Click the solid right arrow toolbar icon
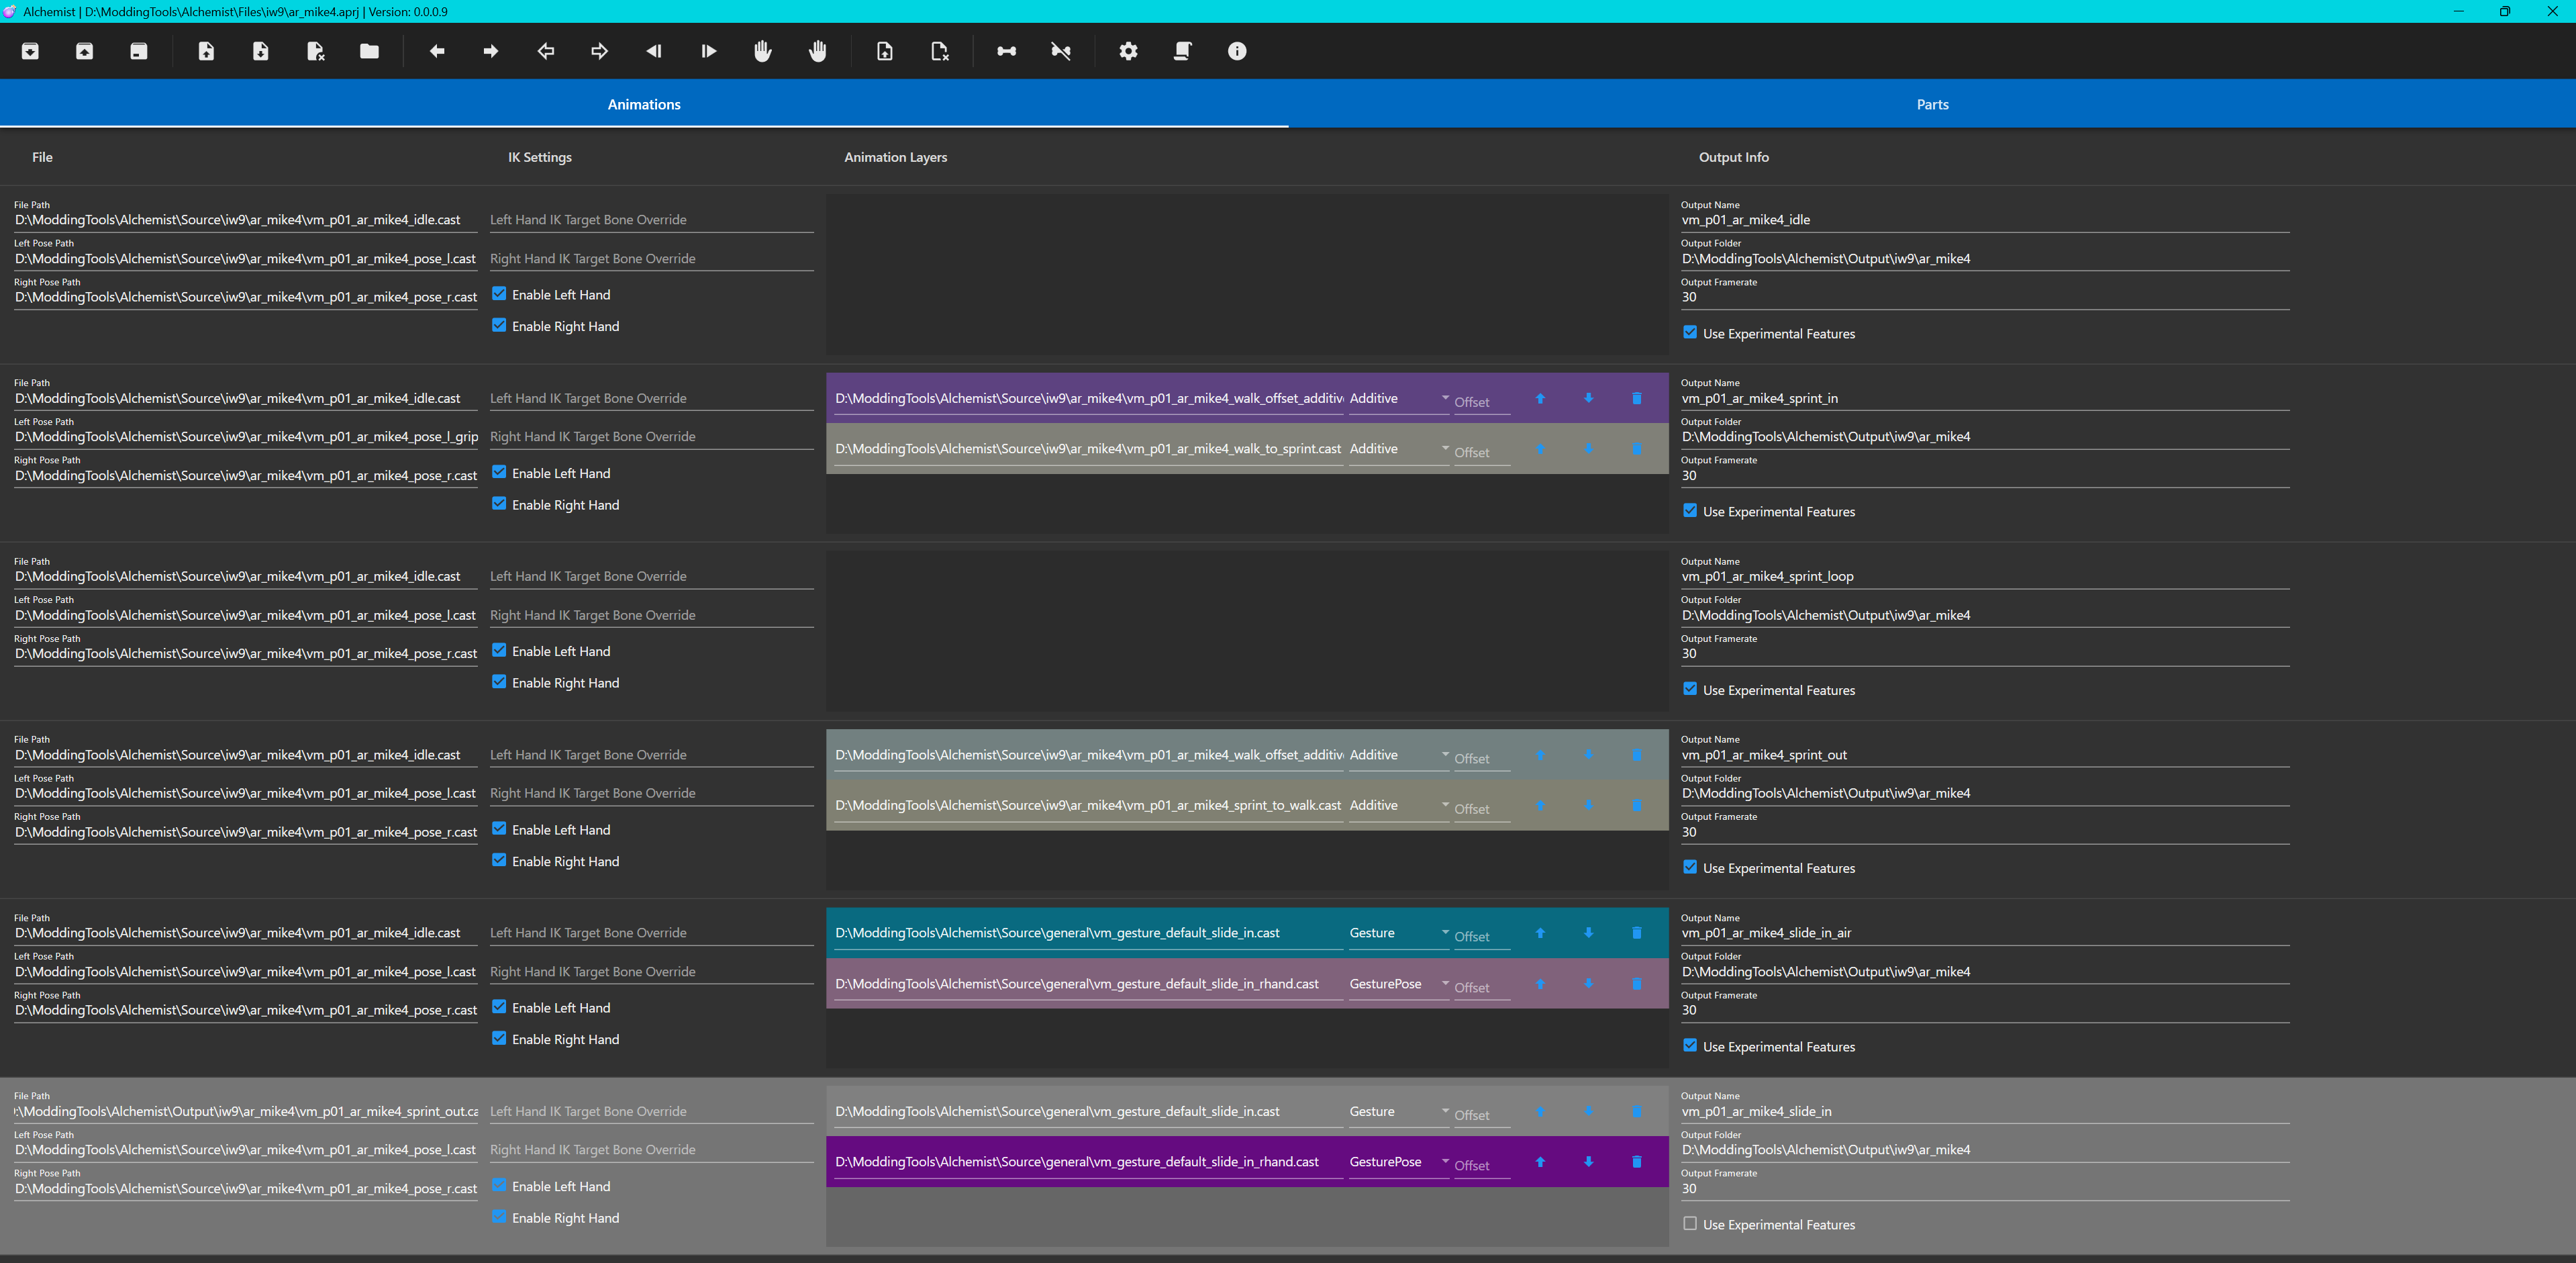2576x1263 pixels. (x=491, y=51)
